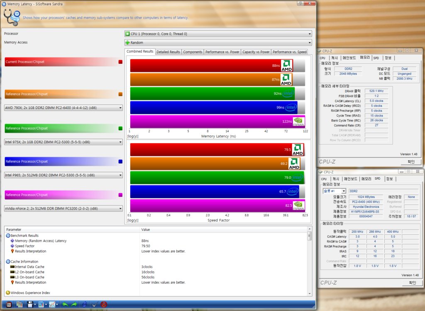Toggle the magenta Reference Processor color box
The width and height of the screenshot is (425, 311).
(x=120, y=195)
